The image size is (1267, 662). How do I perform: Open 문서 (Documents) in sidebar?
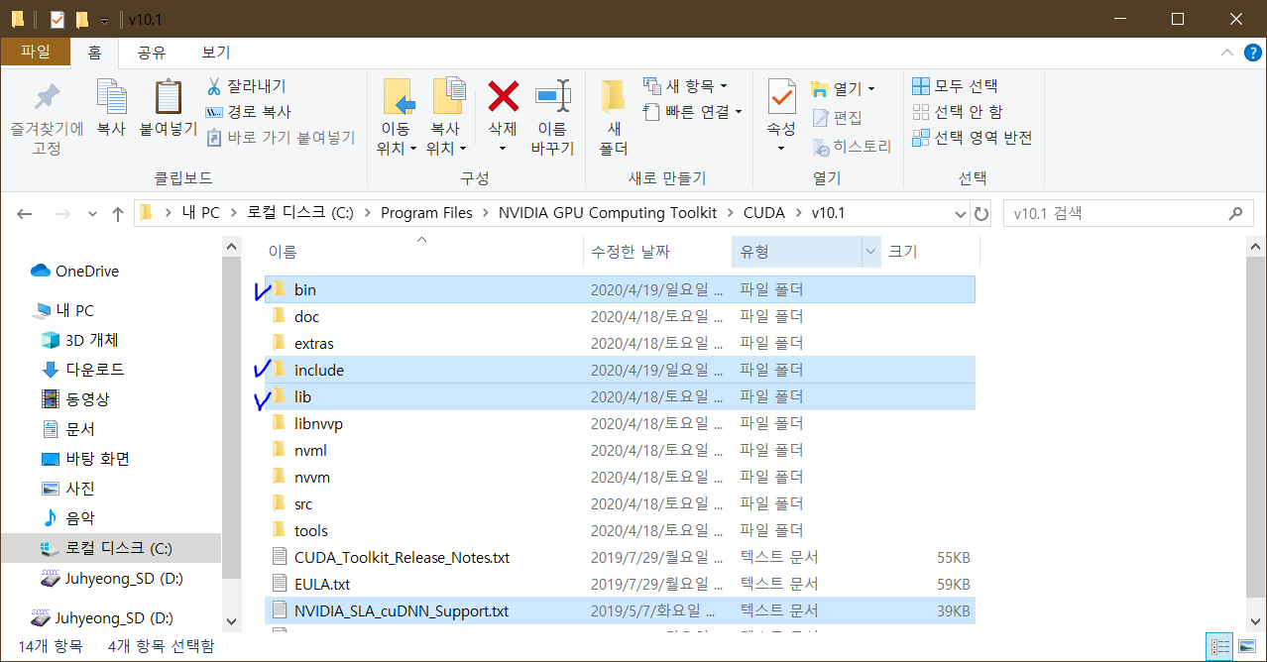coord(67,429)
